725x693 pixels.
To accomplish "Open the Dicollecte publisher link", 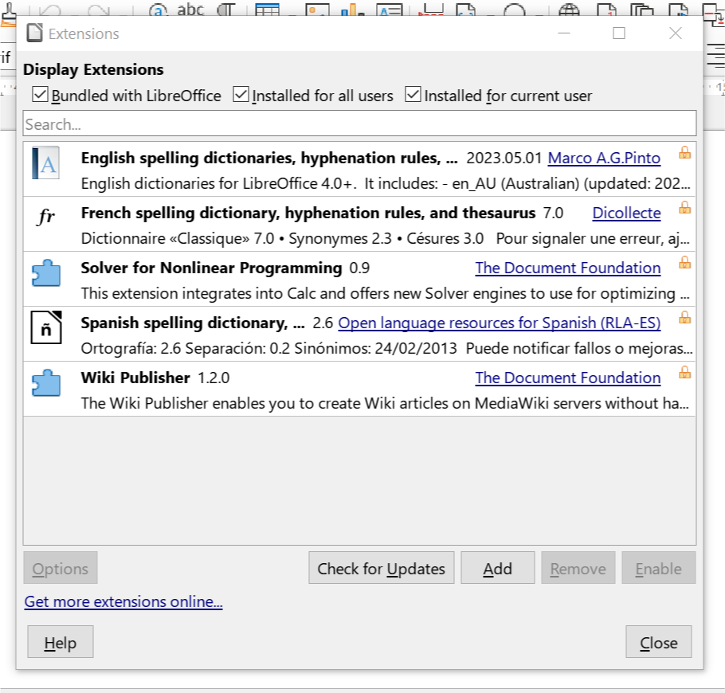I will click(x=626, y=213).
